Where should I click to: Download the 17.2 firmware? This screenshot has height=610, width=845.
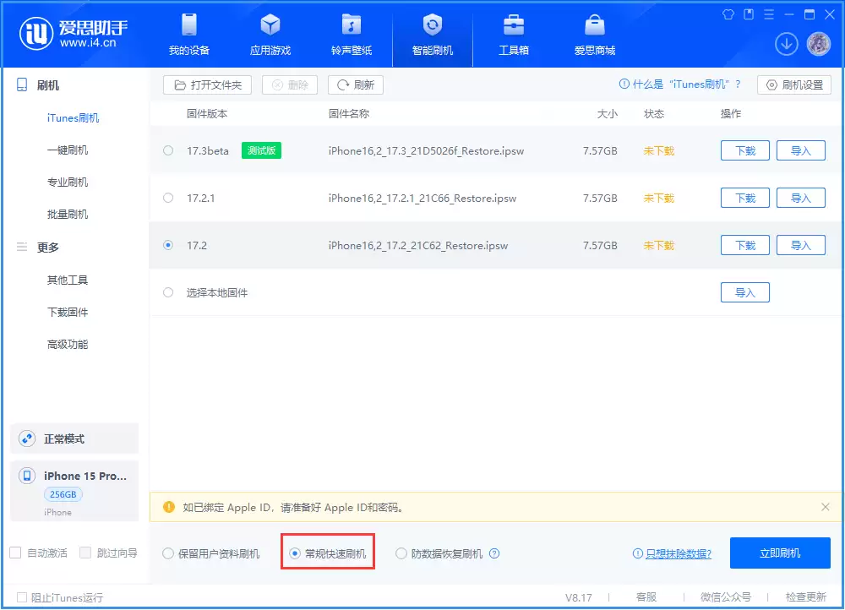(745, 245)
